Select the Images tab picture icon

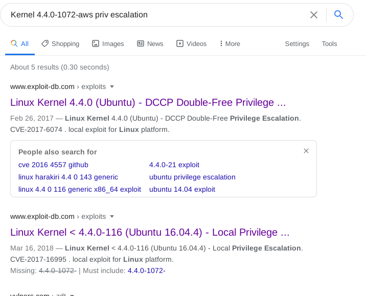click(96, 43)
